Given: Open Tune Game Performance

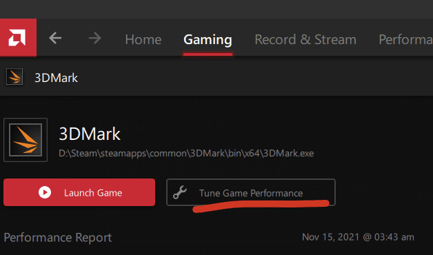Looking at the screenshot, I should click(x=251, y=192).
